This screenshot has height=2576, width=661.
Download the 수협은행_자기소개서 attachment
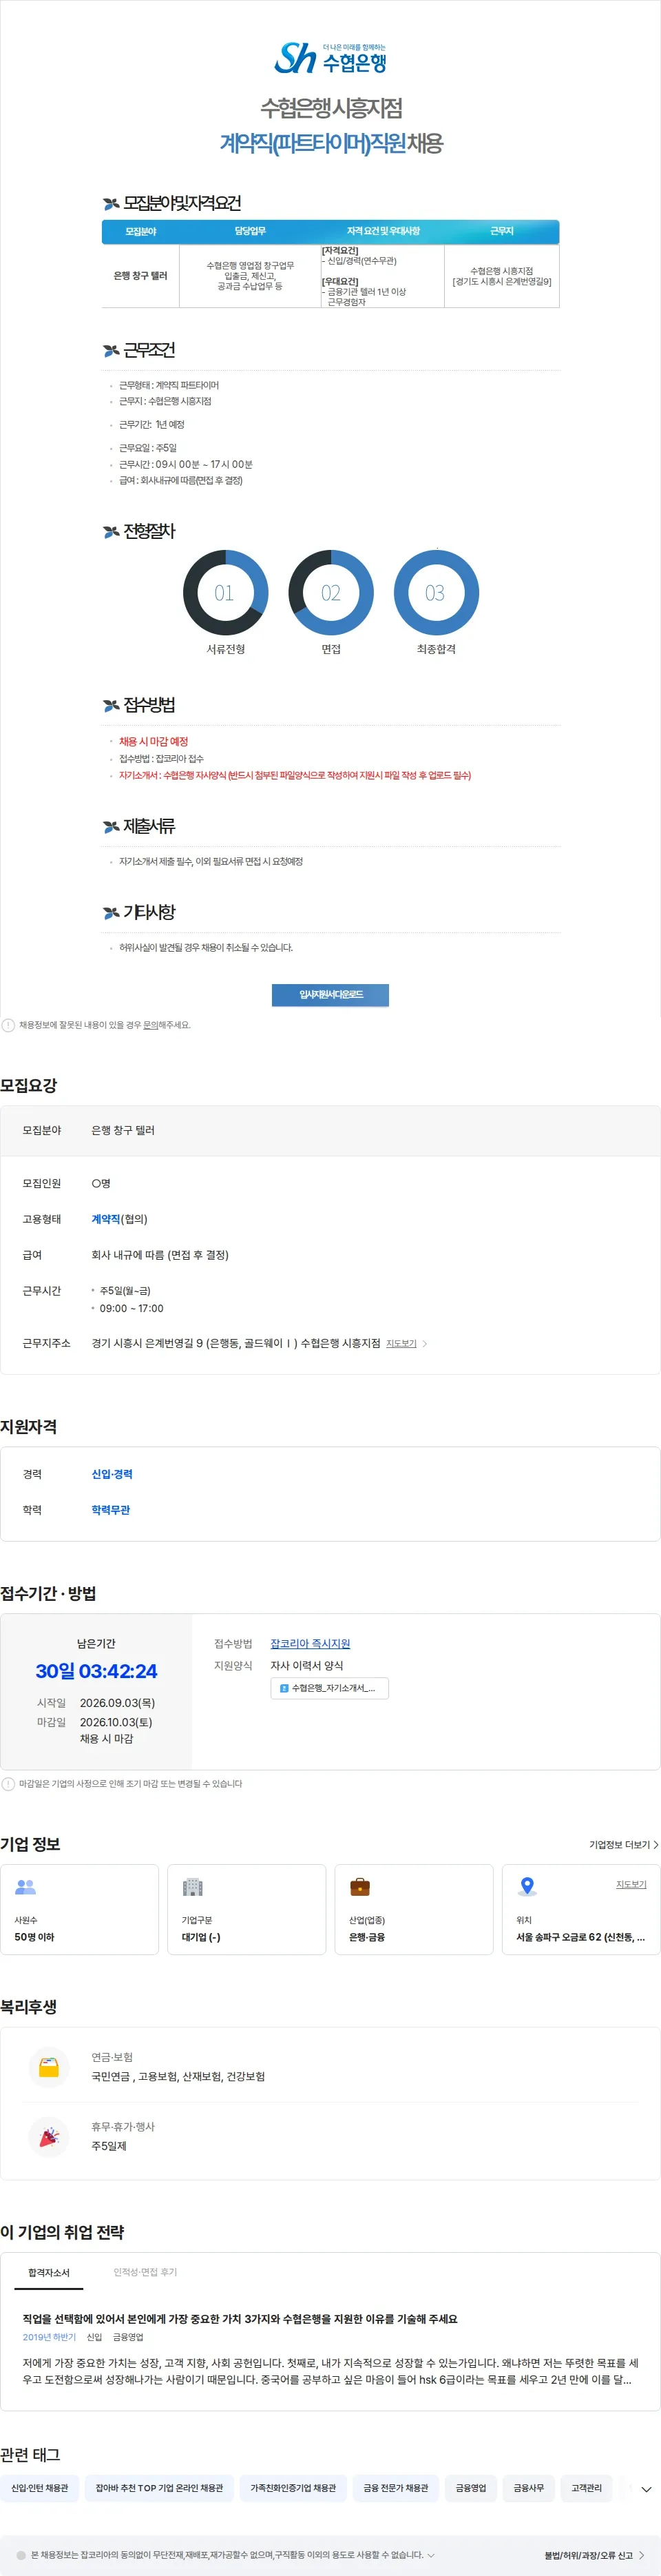[x=330, y=1688]
